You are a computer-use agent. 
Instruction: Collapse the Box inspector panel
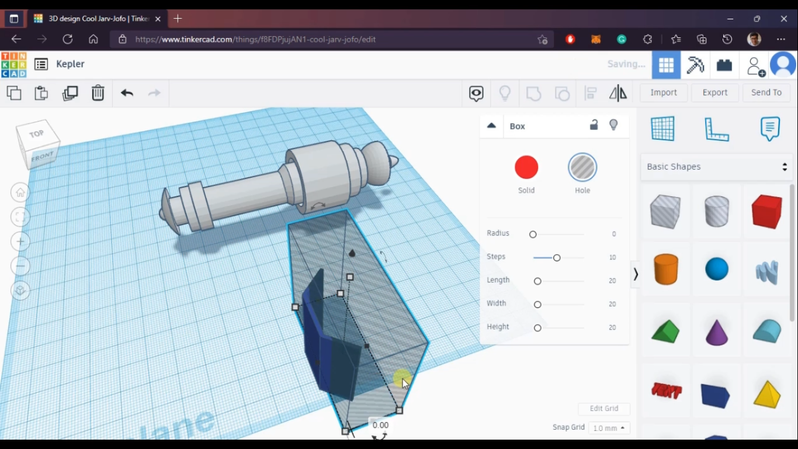point(491,126)
